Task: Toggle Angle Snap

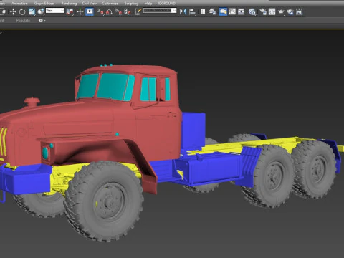Action: point(109,11)
